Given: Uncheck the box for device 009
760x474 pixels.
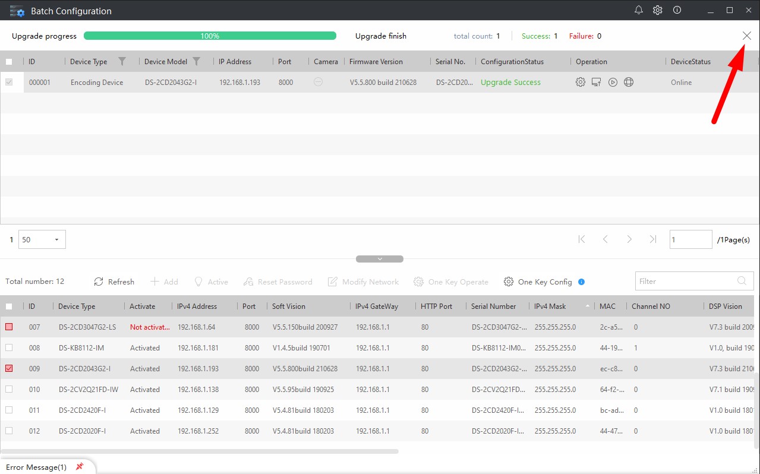Looking at the screenshot, I should (9, 369).
